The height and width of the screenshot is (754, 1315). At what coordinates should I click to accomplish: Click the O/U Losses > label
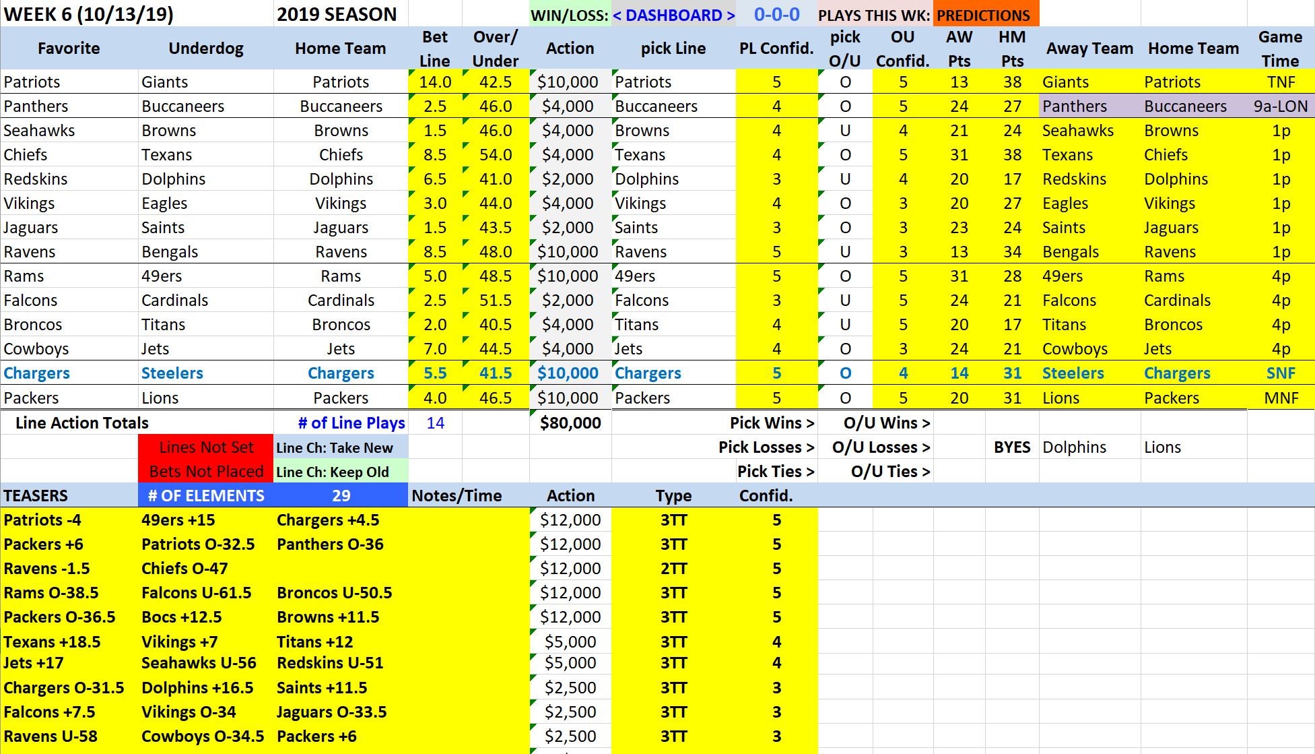point(881,447)
